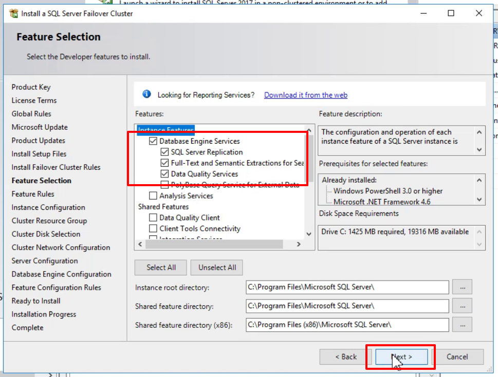This screenshot has width=498, height=377.
Task: Click the Shared feature directory field
Action: coord(347,306)
